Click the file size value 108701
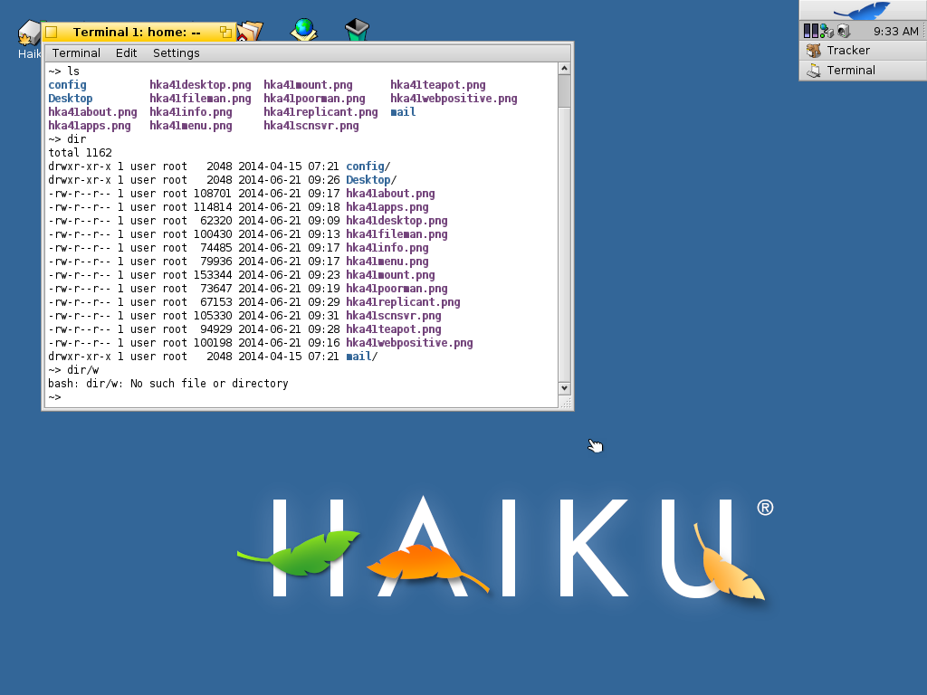This screenshot has height=695, width=927. 213,194
